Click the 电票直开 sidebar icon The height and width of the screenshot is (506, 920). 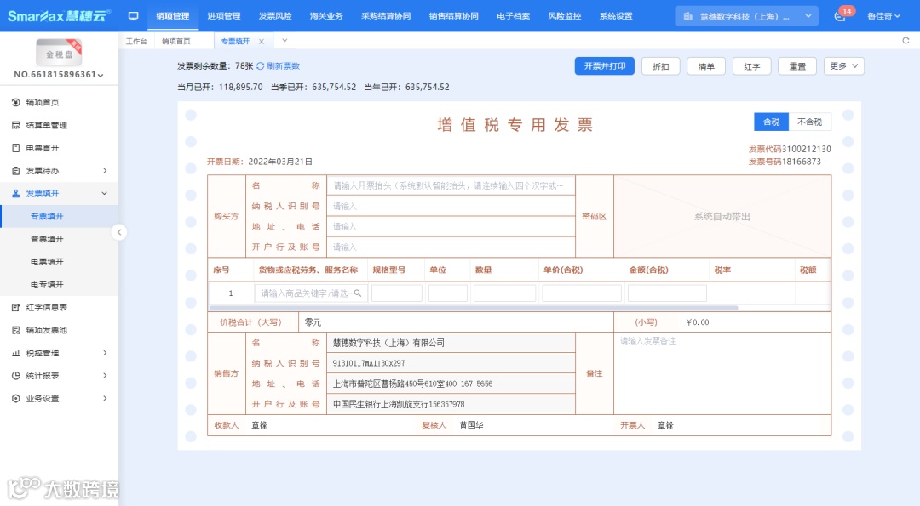pos(16,148)
